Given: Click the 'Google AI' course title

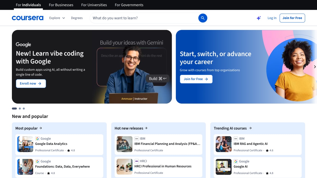Looking at the screenshot, I should (241, 166).
